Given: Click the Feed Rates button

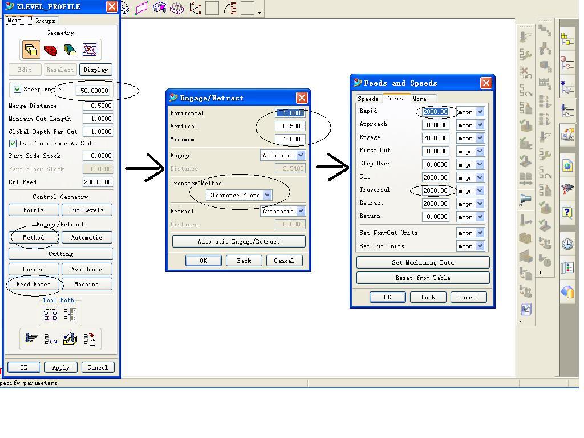Looking at the screenshot, I should pos(34,284).
